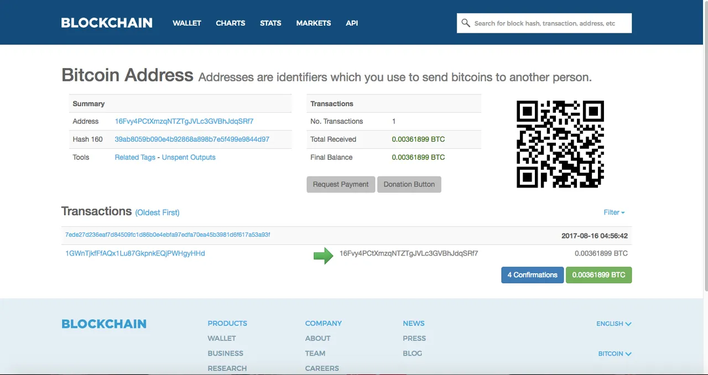
Task: Open the footer Research link
Action: [227, 368]
